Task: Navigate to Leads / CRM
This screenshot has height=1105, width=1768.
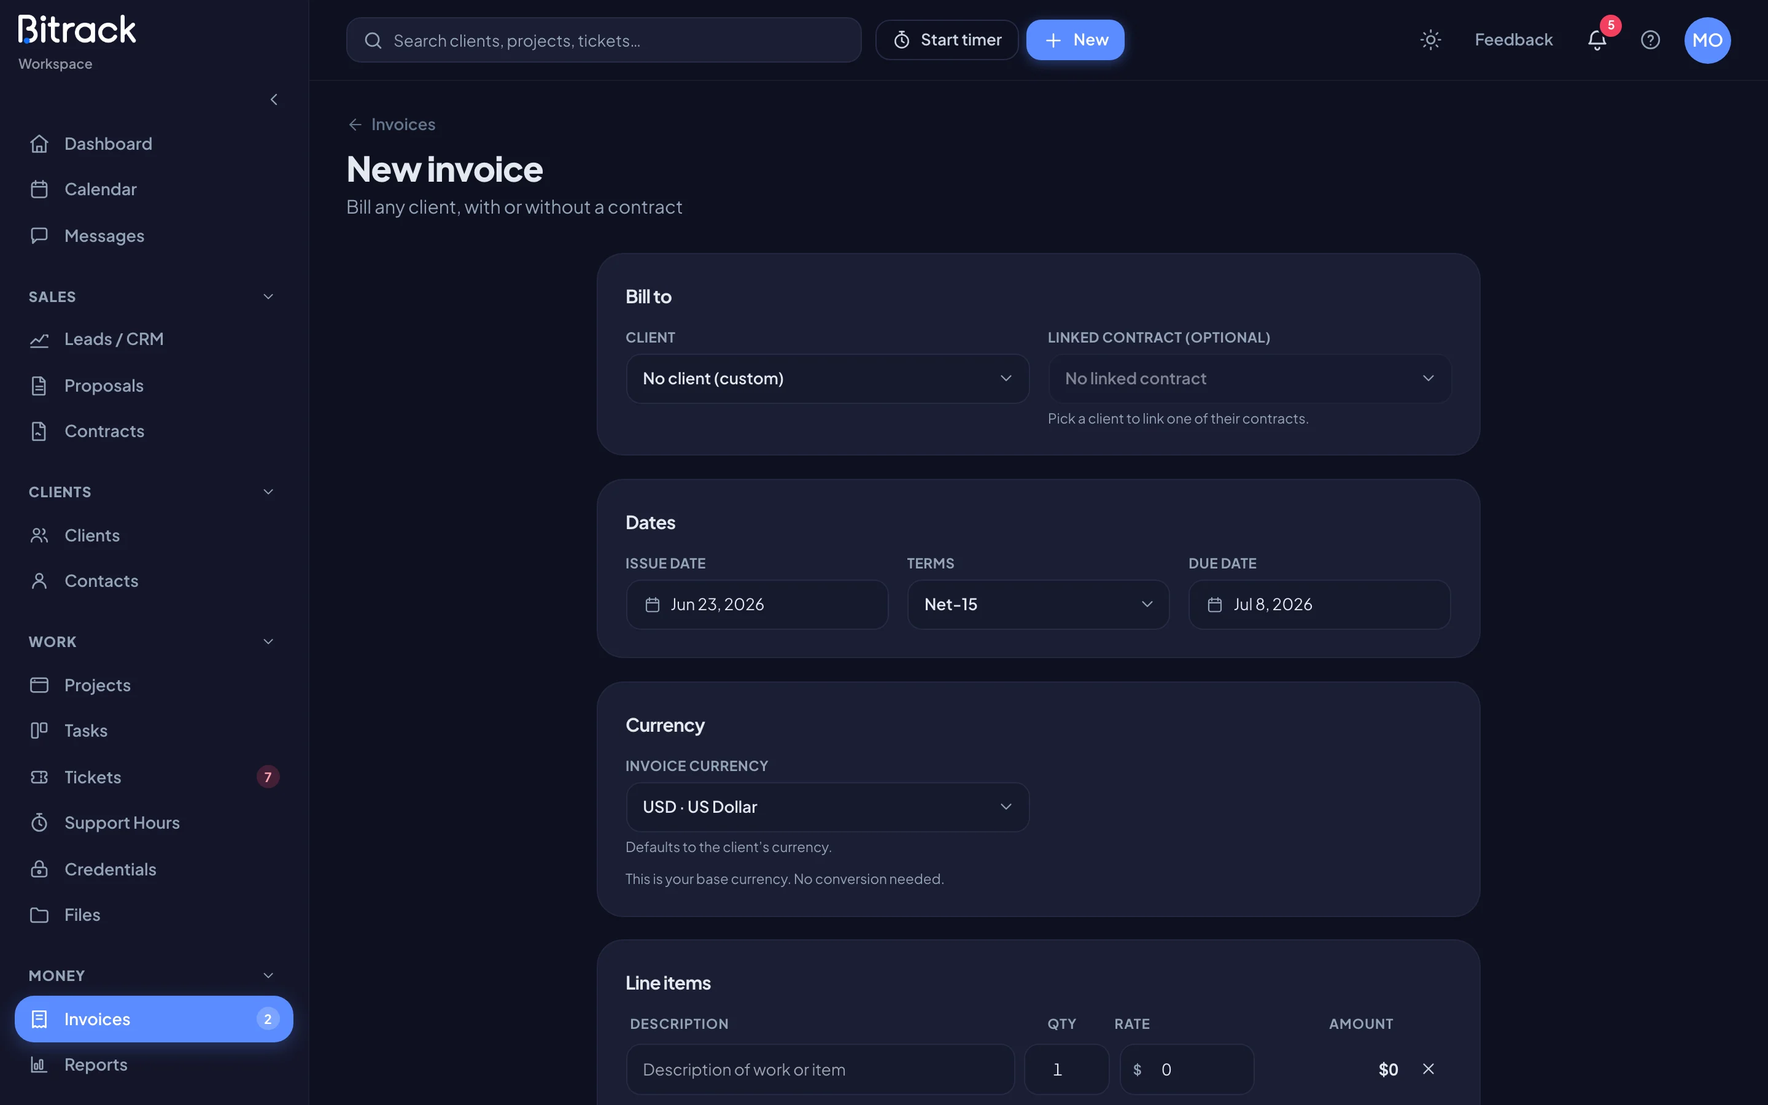Action: (x=154, y=339)
